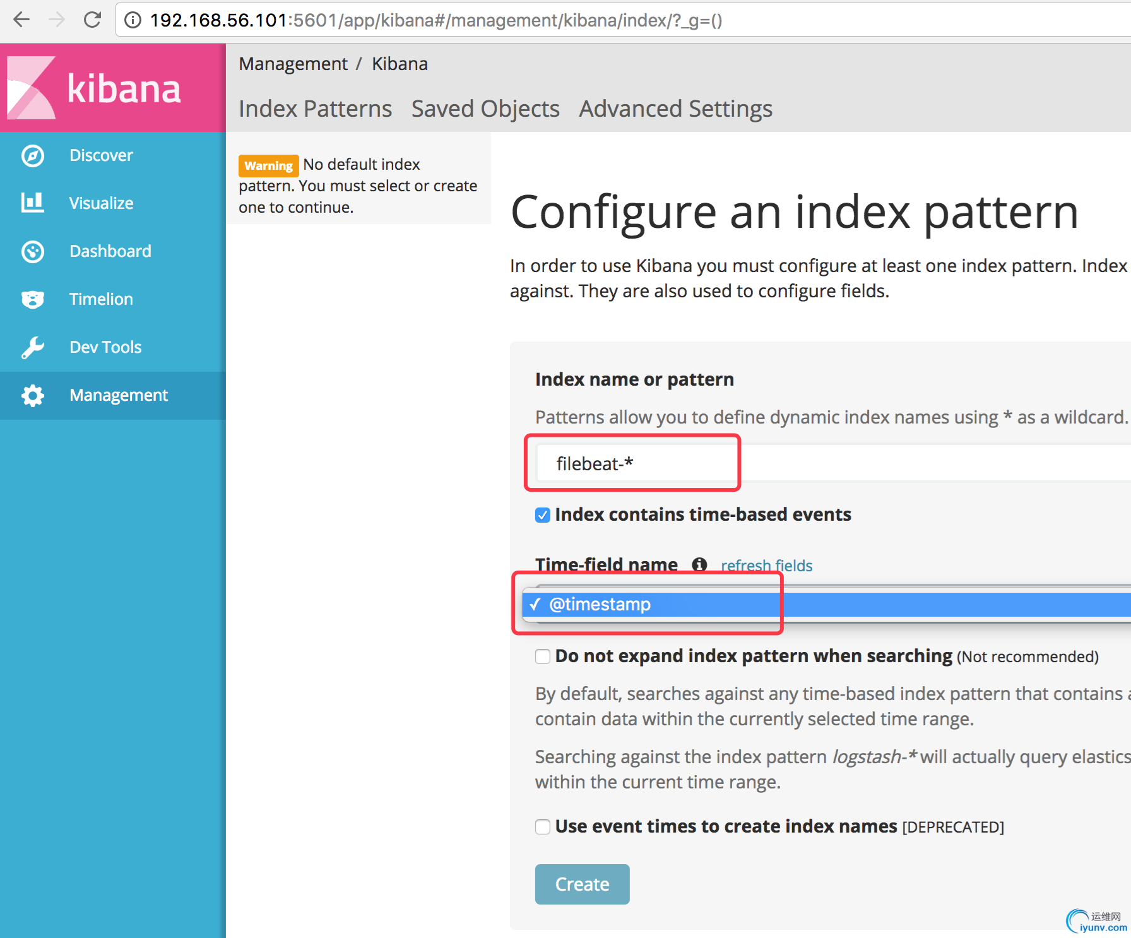
Task: Click the refresh fields link
Action: pyautogui.click(x=766, y=566)
